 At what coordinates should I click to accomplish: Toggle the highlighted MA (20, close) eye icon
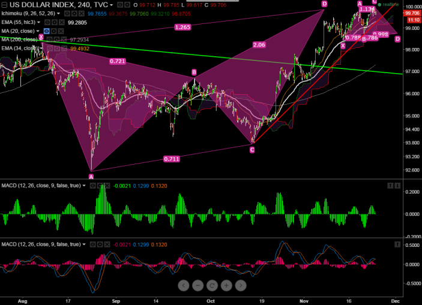[47, 31]
